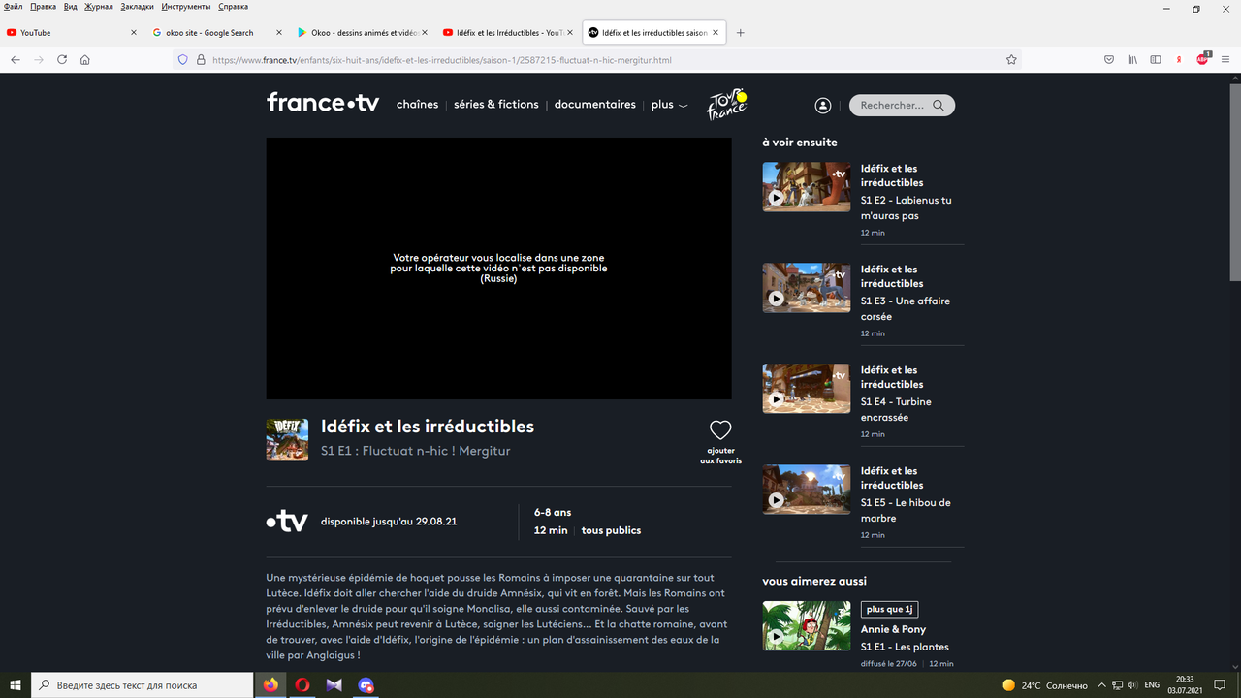Open 'S1 E3 - Une affaire corsée' title

(x=906, y=308)
